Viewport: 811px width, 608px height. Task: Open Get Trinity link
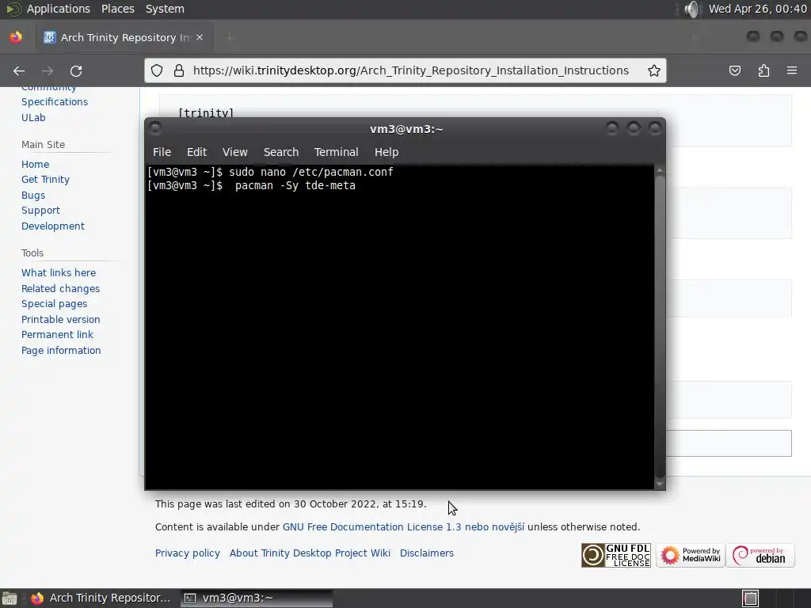click(45, 180)
